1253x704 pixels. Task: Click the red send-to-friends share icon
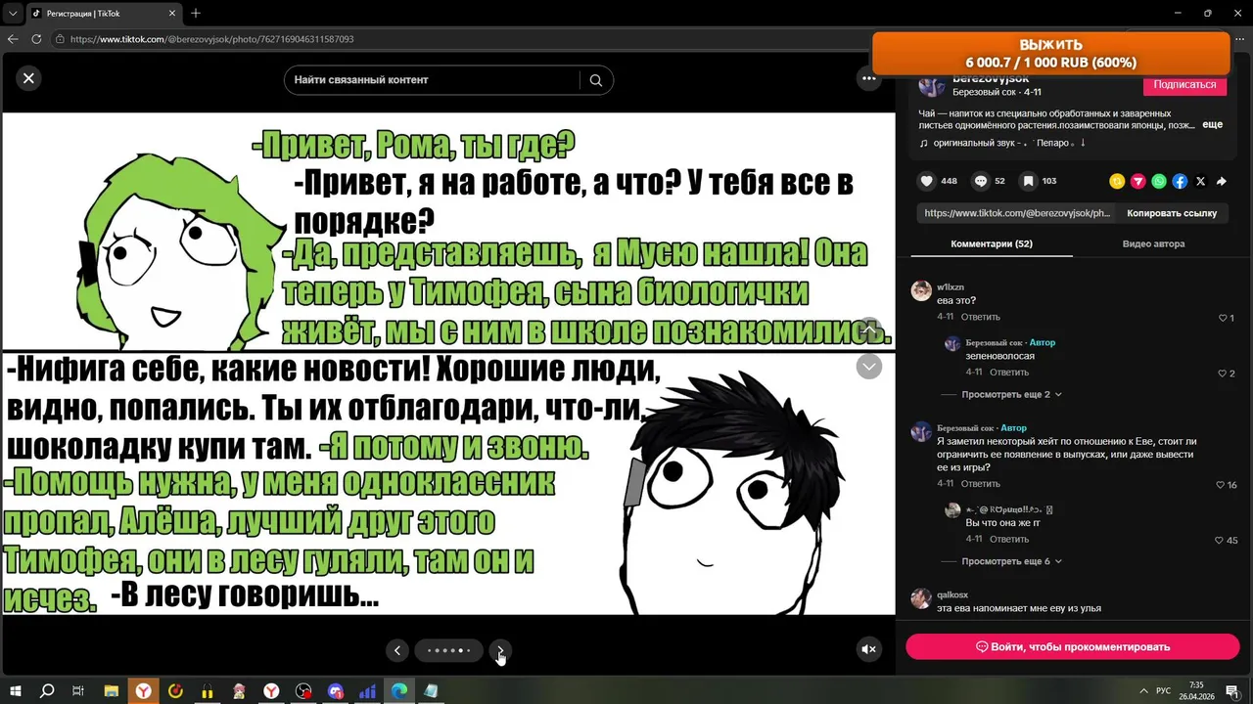click(1137, 181)
